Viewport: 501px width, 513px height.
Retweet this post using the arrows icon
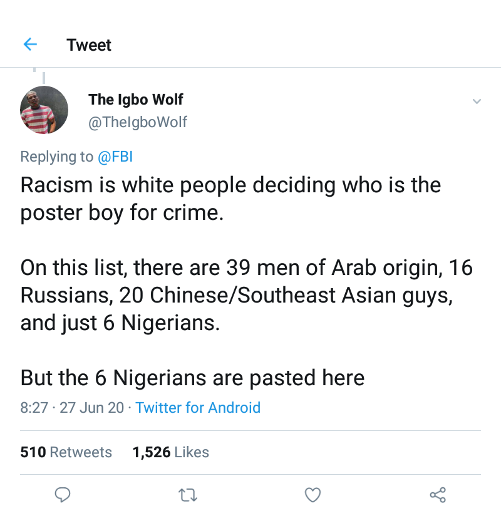point(187,495)
